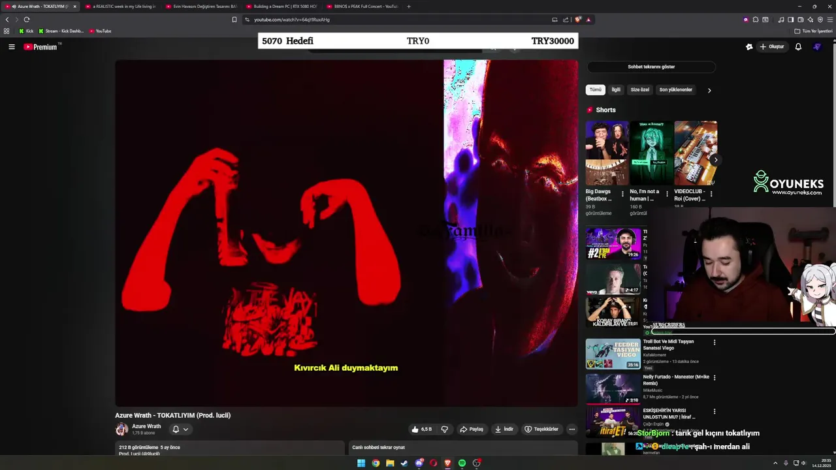This screenshot has width=836, height=470.
Task: Select the Son yüklenenler filter chip
Action: click(676, 89)
